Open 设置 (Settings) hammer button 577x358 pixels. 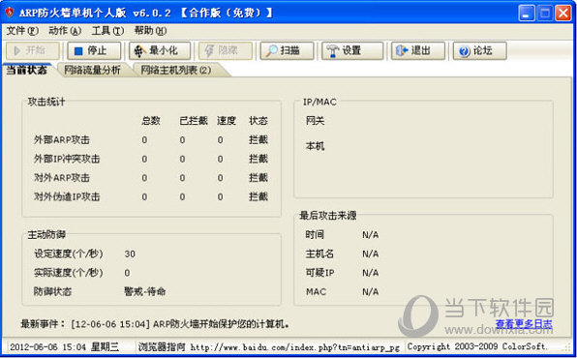click(352, 50)
